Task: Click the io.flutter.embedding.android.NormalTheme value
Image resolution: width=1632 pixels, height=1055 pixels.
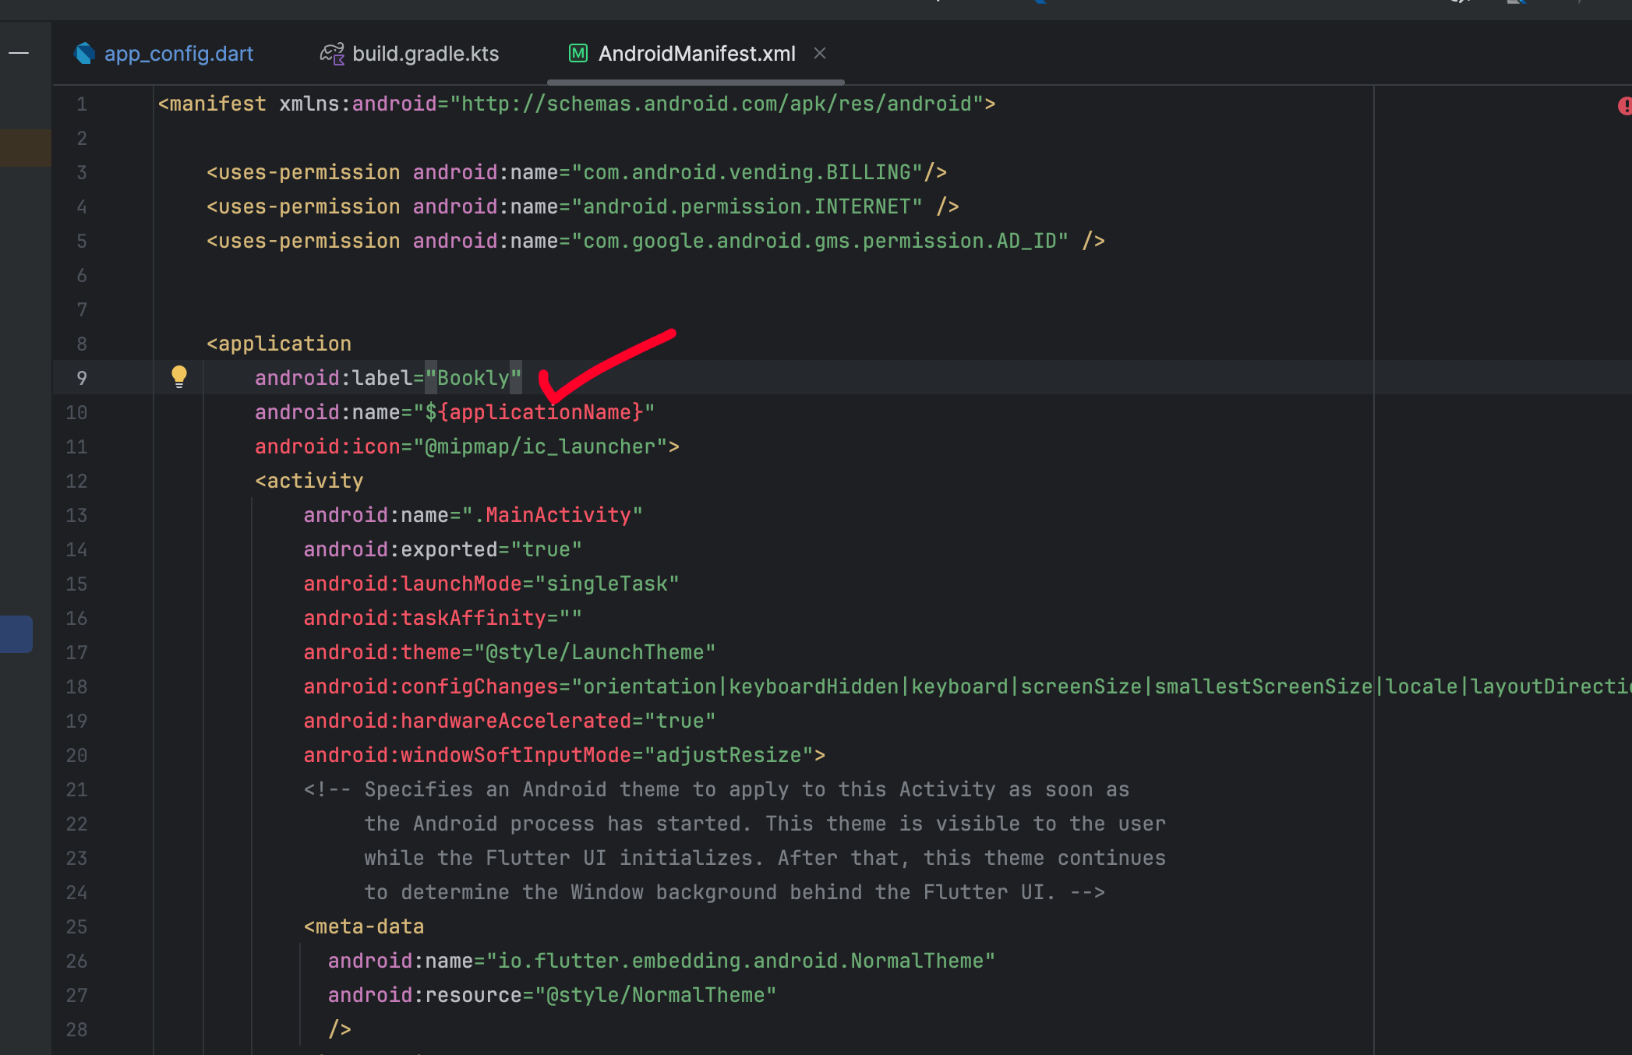Action: click(x=740, y=961)
